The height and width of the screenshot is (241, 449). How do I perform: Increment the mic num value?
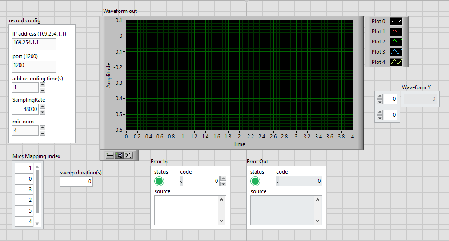[x=42, y=128]
